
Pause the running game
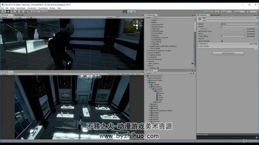pos(129,12)
